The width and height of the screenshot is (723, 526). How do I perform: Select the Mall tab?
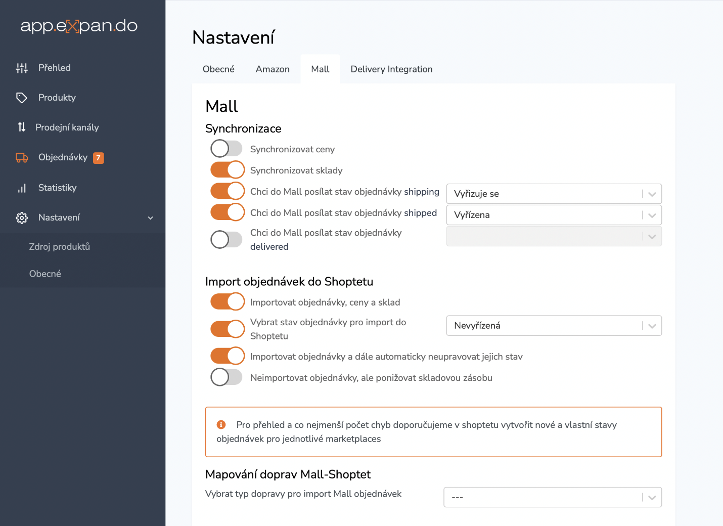(320, 69)
